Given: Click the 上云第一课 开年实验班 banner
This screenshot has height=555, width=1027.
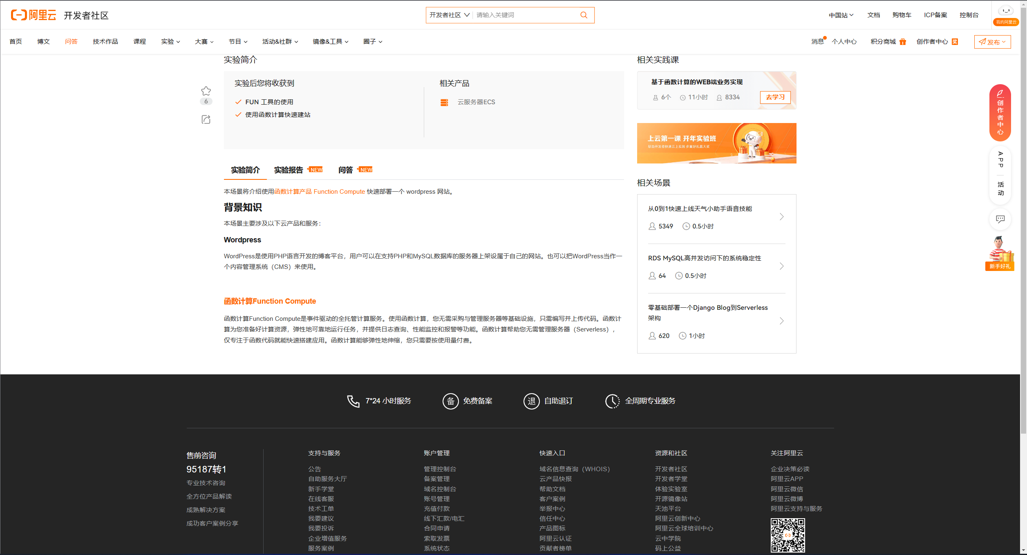Looking at the screenshot, I should 716,143.
